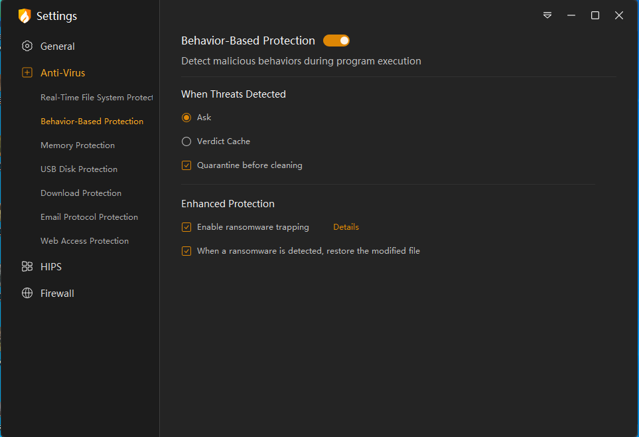The height and width of the screenshot is (437, 639).
Task: Select the Verdict Cache radio option
Action: pyautogui.click(x=186, y=141)
